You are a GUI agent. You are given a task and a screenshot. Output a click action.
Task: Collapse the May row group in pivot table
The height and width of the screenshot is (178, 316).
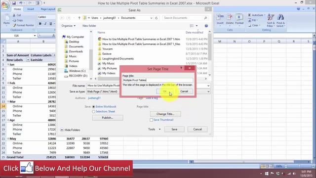[x=8, y=138]
